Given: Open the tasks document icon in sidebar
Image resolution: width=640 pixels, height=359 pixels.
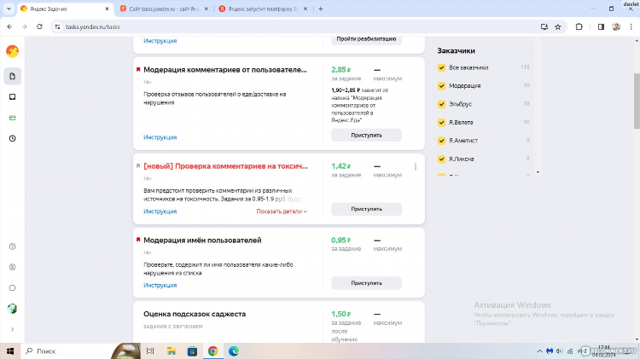Looking at the screenshot, I should (12, 76).
